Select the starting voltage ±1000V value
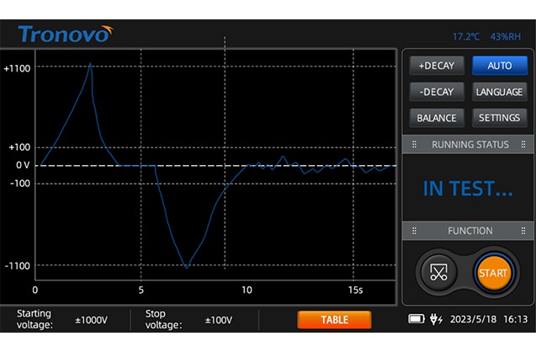Image resolution: width=536 pixels, height=352 pixels. (x=90, y=320)
